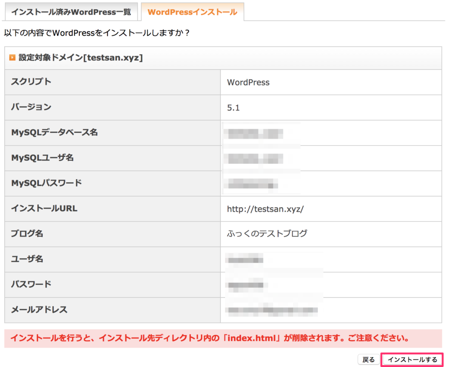Screen dimensions: 452x367
Task: Select version value 5.1
Action: click(x=233, y=108)
